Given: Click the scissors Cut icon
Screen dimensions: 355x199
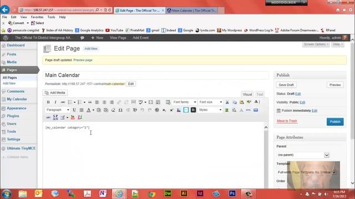Looking at the screenshot, I should pos(227,102).
